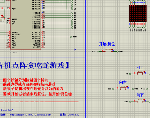Screen dimensions: 150x118
Task: Click the ALE pin label
Action: (x=14, y=22)
